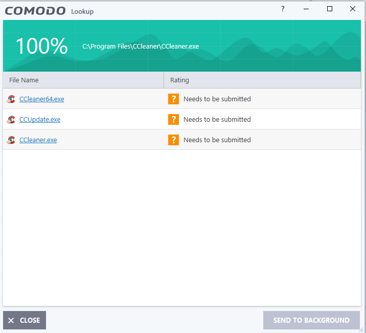This screenshot has width=366, height=333.
Task: Open the CCUpdate.exe file link
Action: [x=40, y=120]
